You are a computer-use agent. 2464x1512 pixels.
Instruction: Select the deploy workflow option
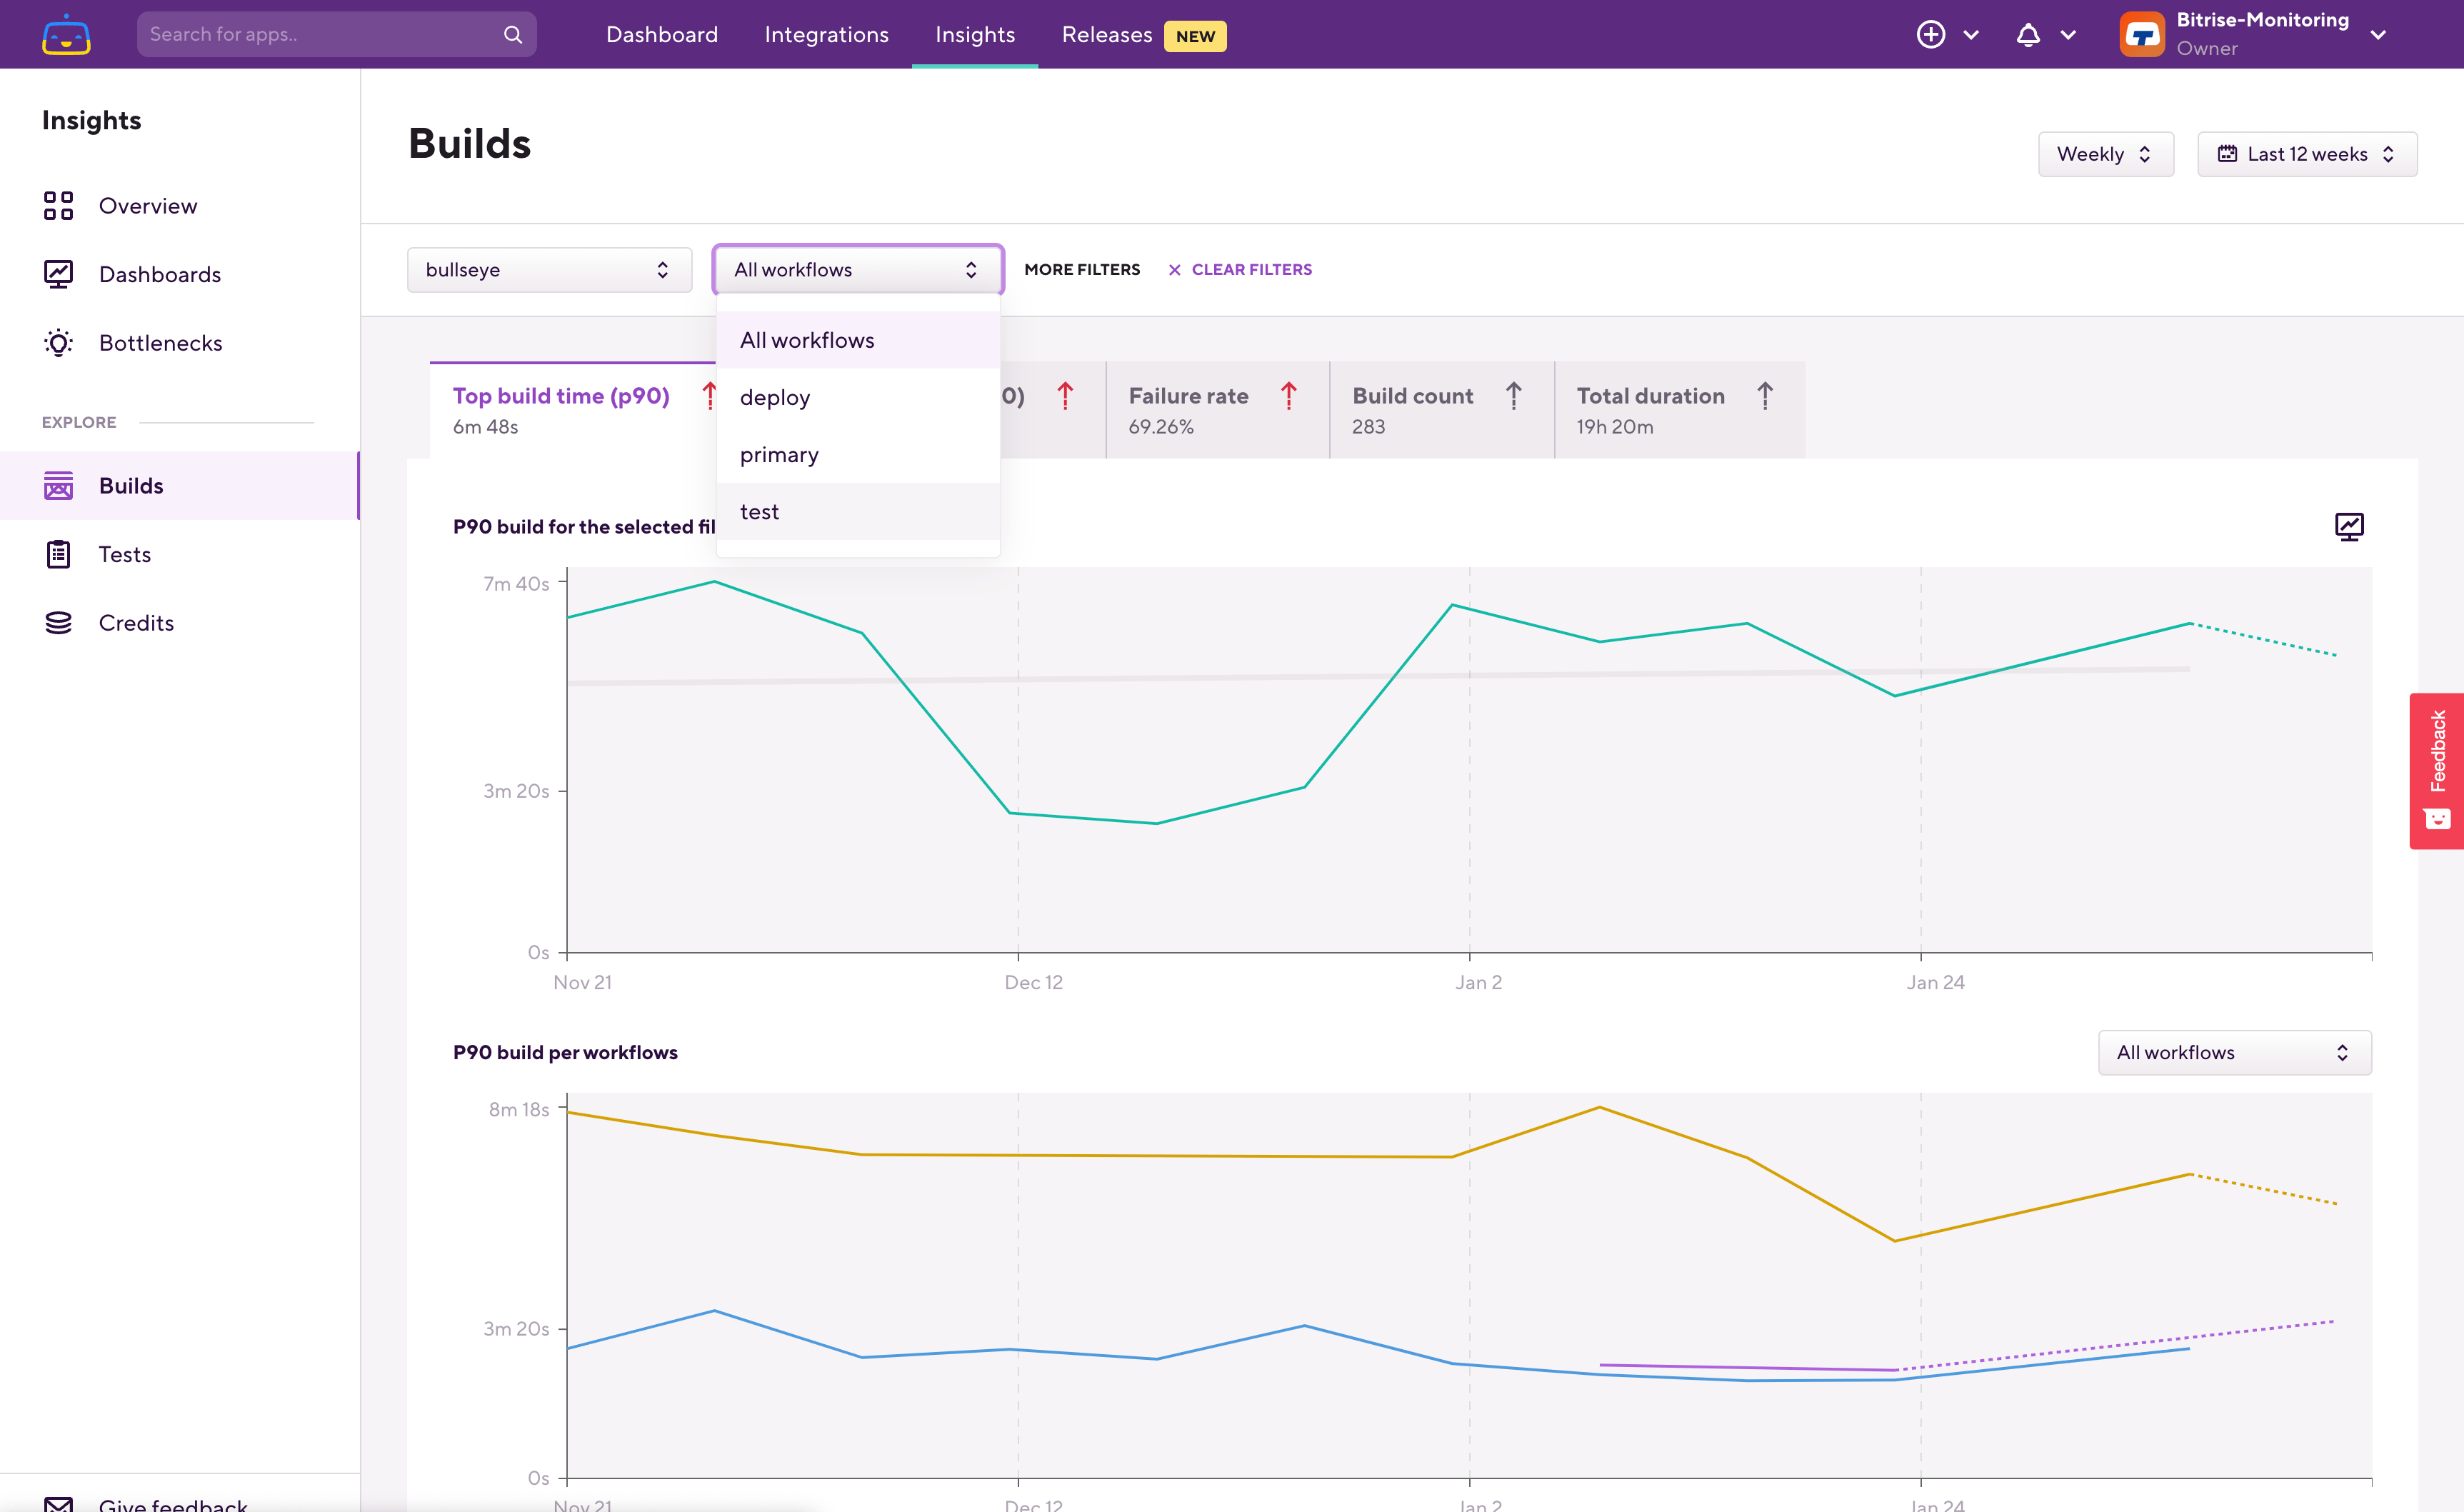pyautogui.click(x=775, y=398)
